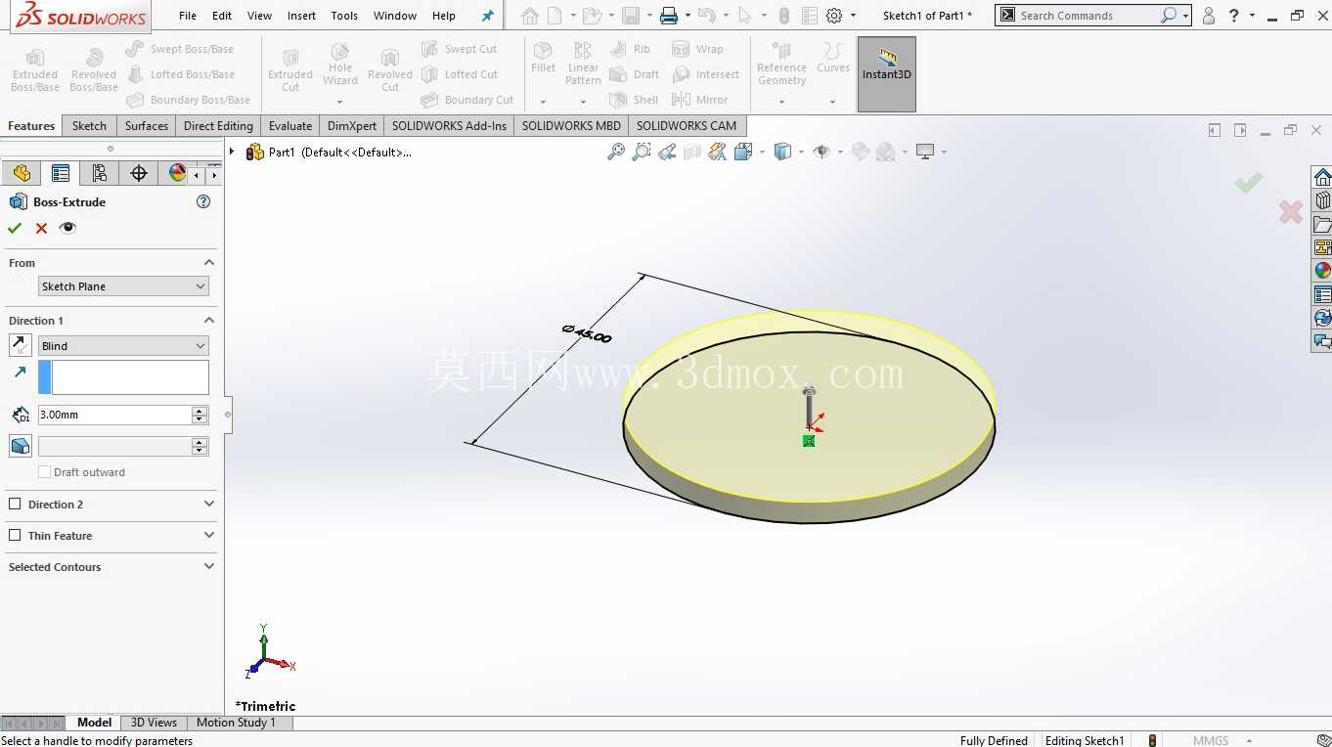Viewport: 1332px width, 747px height.
Task: Click the Zoom to Fit magnifier icon
Action: (x=616, y=152)
